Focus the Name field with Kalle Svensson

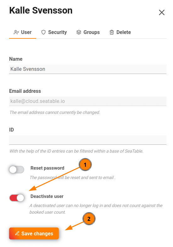click(88, 69)
